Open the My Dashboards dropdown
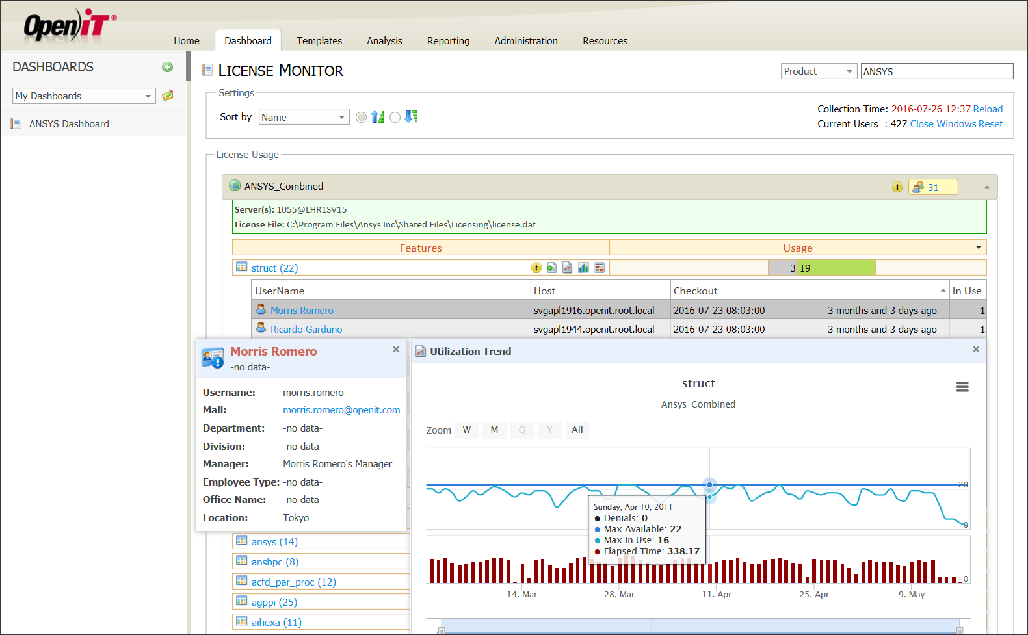 tap(84, 96)
